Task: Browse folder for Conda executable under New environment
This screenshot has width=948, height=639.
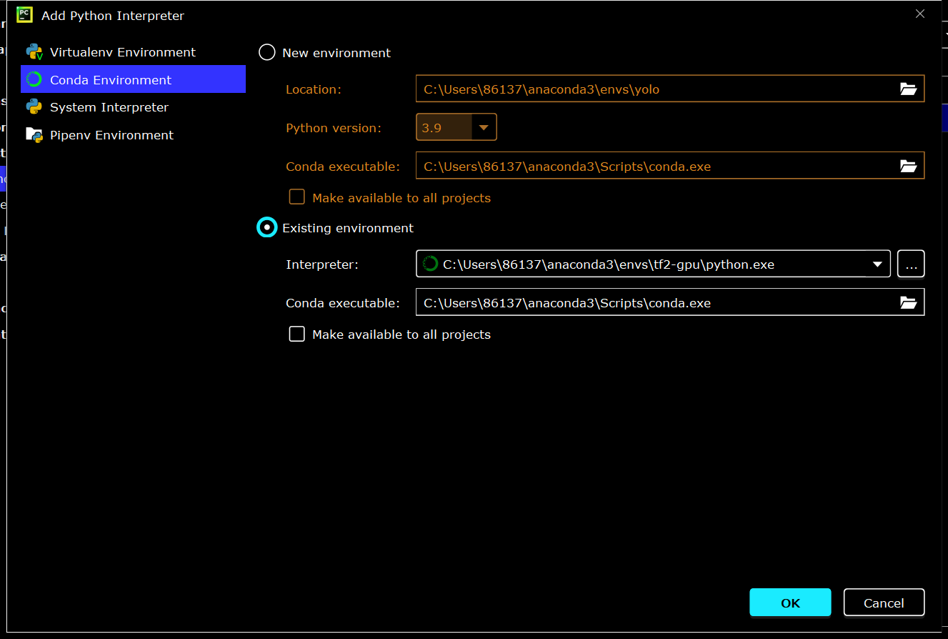Action: pos(908,166)
